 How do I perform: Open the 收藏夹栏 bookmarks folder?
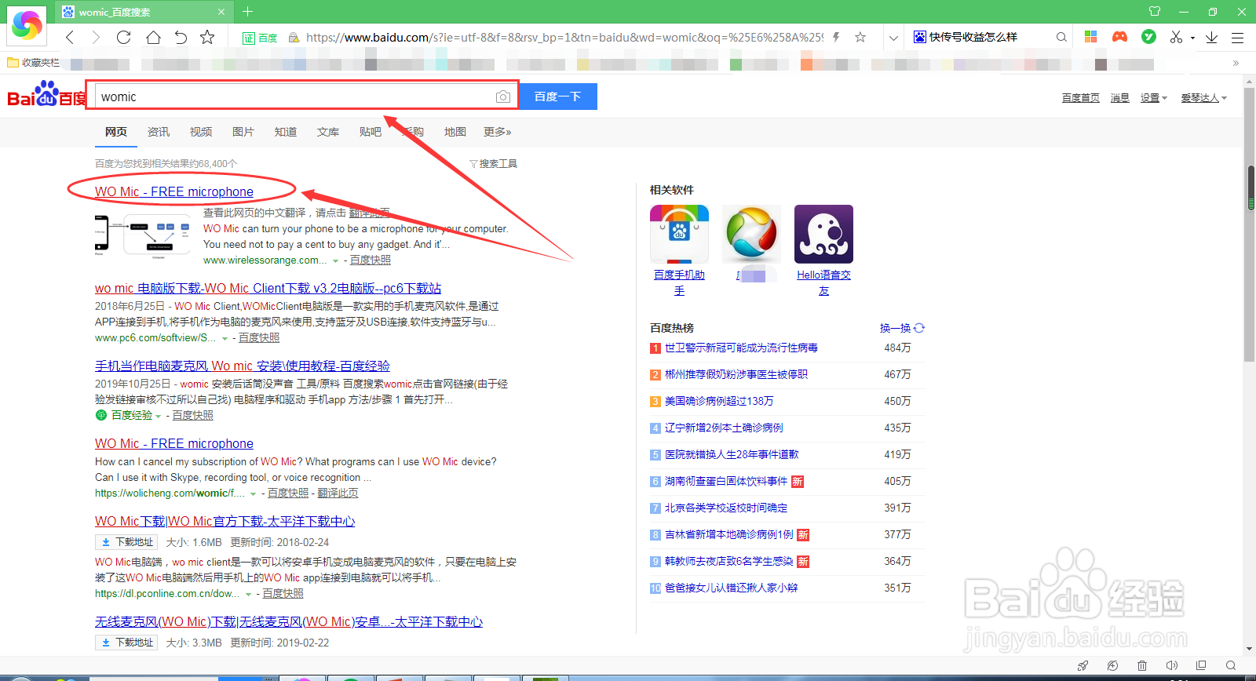(33, 63)
